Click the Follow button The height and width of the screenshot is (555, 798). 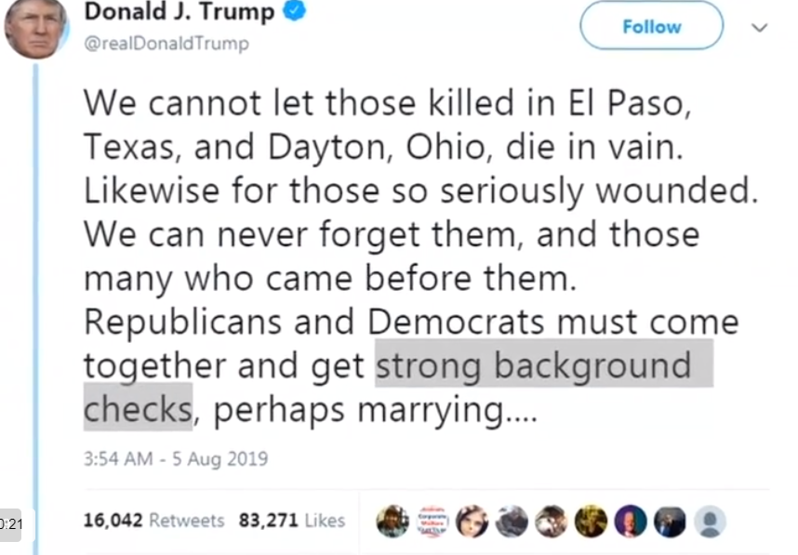click(x=651, y=25)
